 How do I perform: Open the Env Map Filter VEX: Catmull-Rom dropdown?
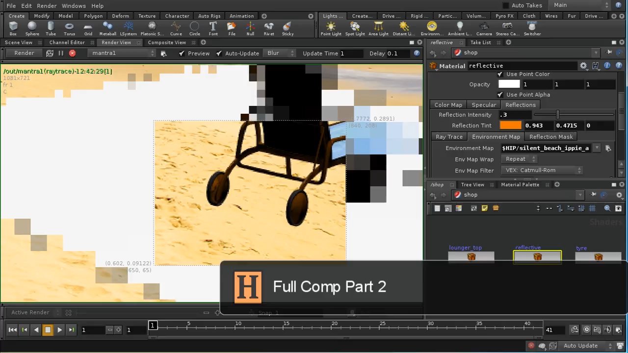542,170
